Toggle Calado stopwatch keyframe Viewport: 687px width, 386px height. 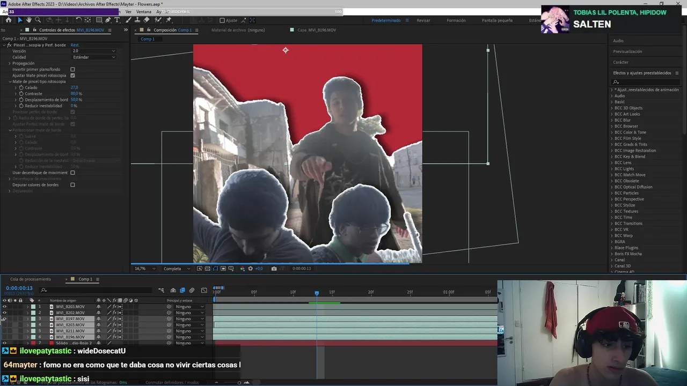[x=21, y=87]
